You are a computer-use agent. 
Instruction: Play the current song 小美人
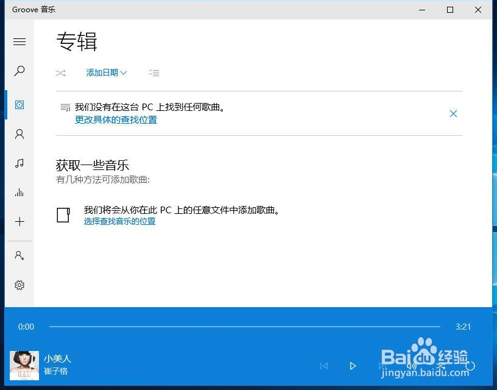coord(353,366)
